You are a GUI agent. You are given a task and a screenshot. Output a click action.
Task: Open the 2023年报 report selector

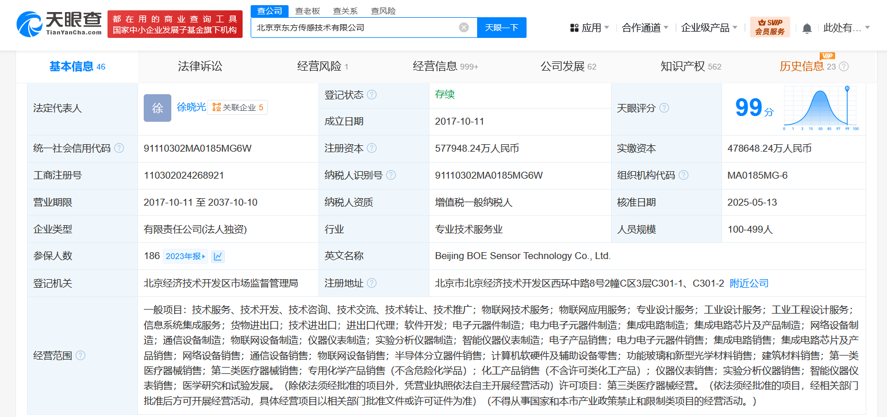(185, 256)
